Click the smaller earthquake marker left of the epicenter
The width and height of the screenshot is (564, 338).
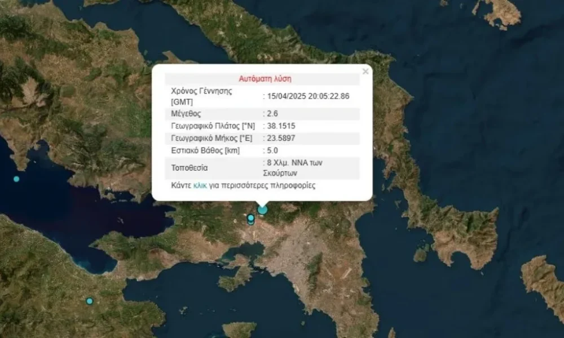(x=251, y=218)
